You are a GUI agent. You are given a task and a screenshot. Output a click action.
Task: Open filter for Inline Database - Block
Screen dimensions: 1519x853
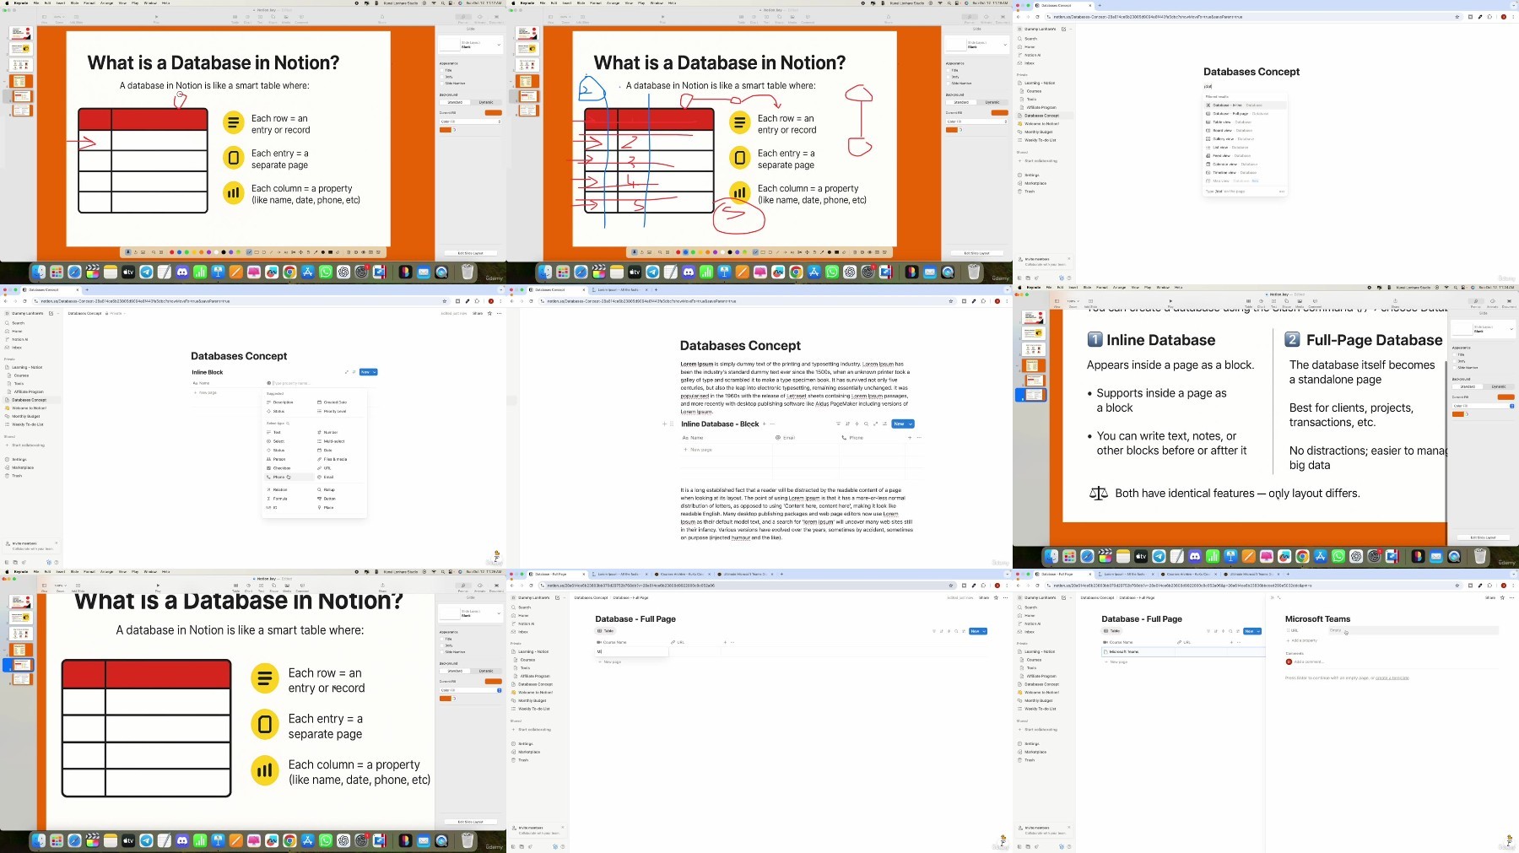pos(838,424)
